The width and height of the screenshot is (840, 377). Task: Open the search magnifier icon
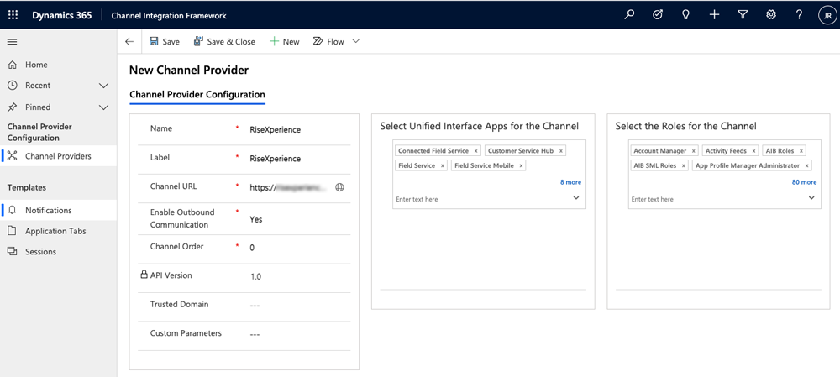coord(629,15)
